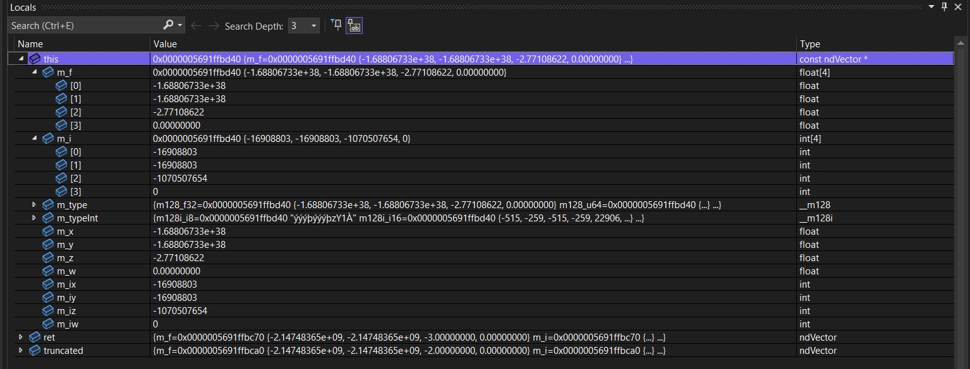This screenshot has height=369, width=970.
Task: Click in the Search (Ctrl+E) field
Action: (x=82, y=26)
